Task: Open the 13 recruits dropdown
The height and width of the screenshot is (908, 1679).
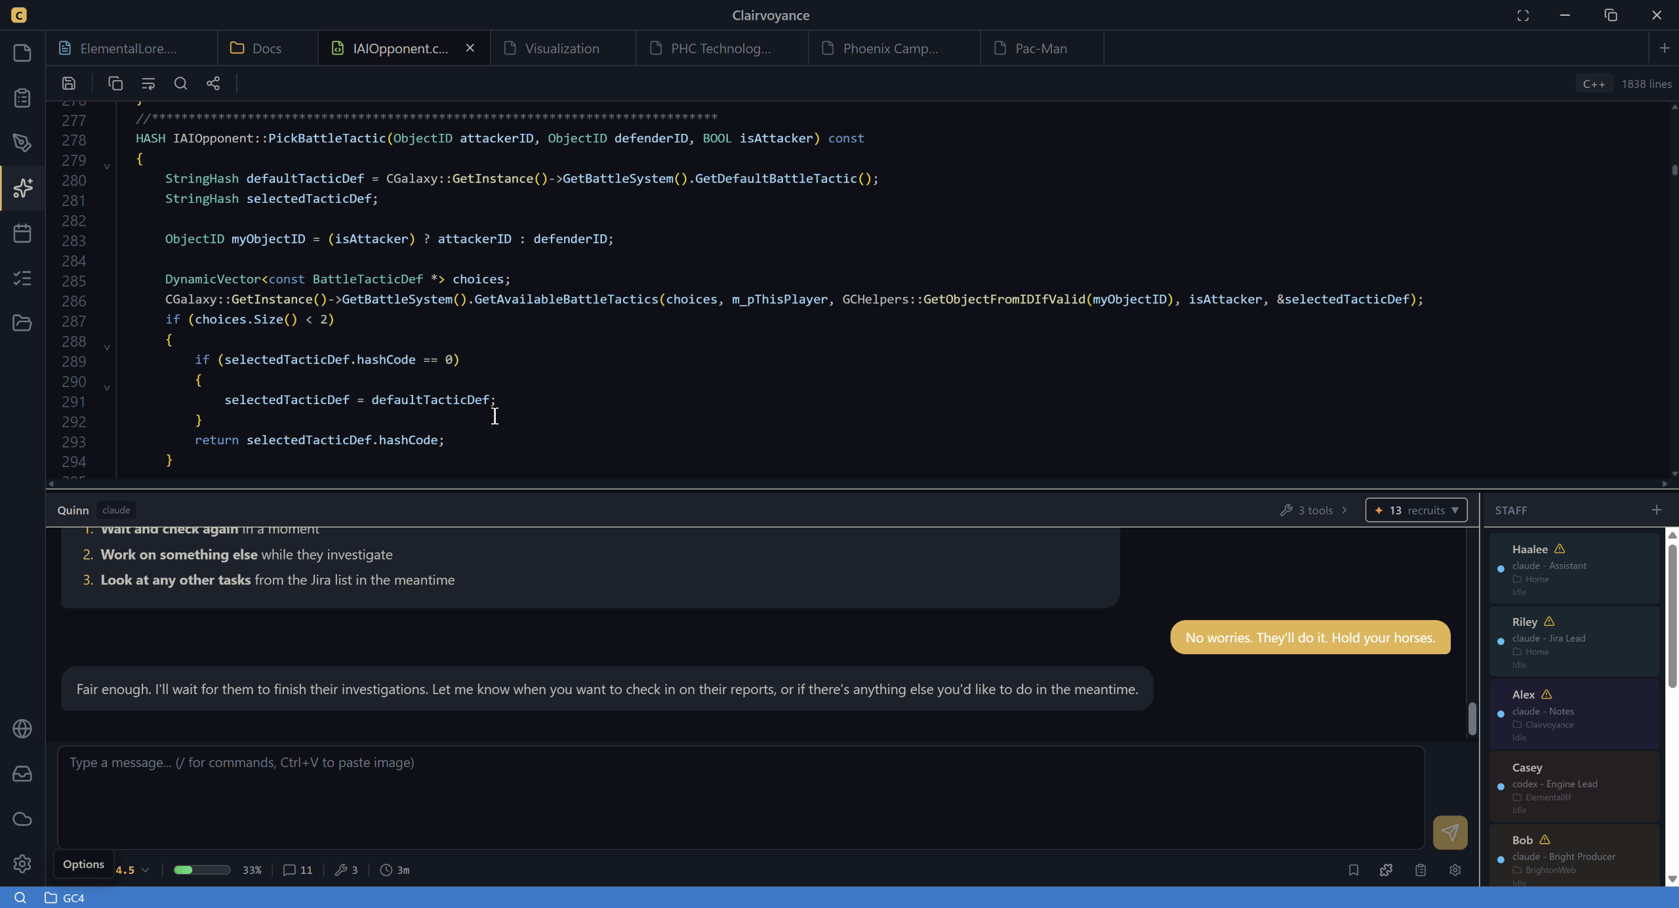Action: [1416, 510]
